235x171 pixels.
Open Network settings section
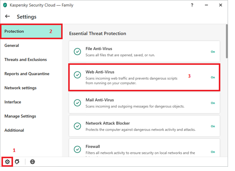31,88
